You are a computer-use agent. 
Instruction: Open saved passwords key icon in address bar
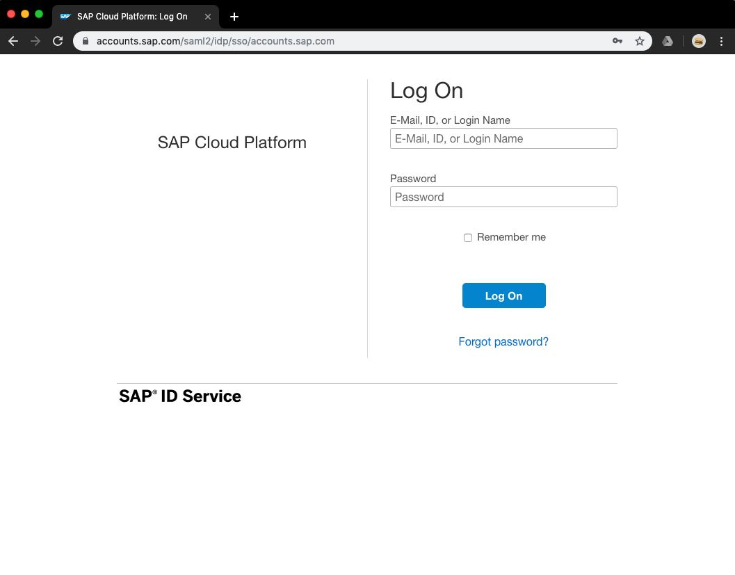[617, 41]
